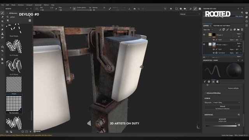Click the Restore defaults button
The width and height of the screenshot is (249, 140).
pyautogui.click(x=233, y=88)
